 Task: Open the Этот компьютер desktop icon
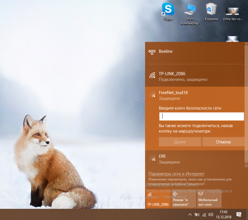tap(190, 10)
